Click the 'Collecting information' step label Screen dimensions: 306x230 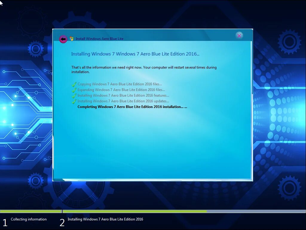pos(29,219)
